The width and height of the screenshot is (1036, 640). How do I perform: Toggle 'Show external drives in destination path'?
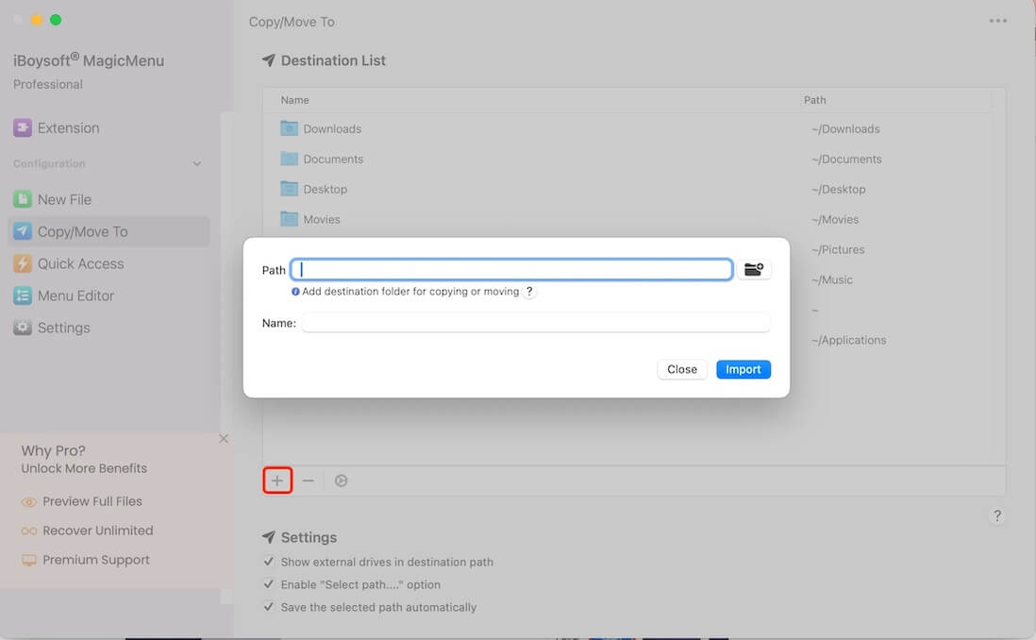coord(269,562)
